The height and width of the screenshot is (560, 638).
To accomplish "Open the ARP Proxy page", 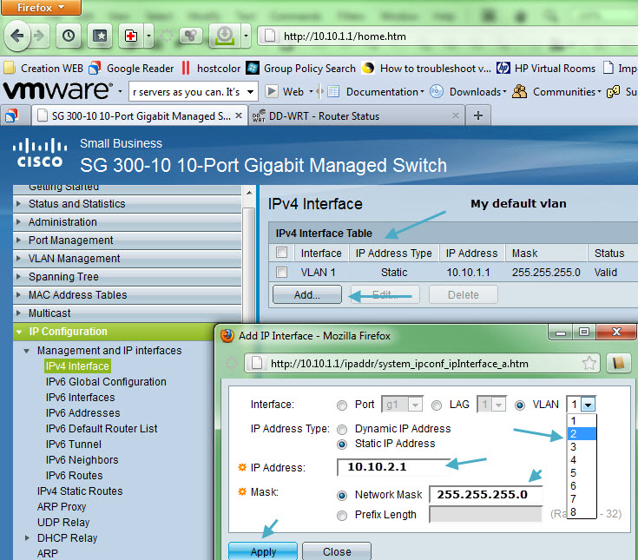I will [x=62, y=507].
